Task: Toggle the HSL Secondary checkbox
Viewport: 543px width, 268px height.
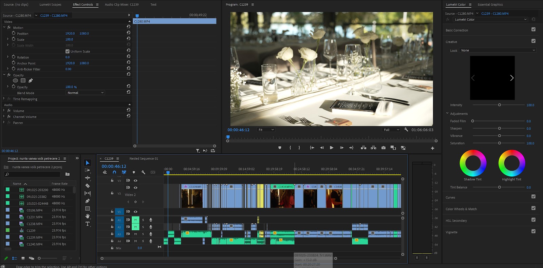Action: pos(533,220)
